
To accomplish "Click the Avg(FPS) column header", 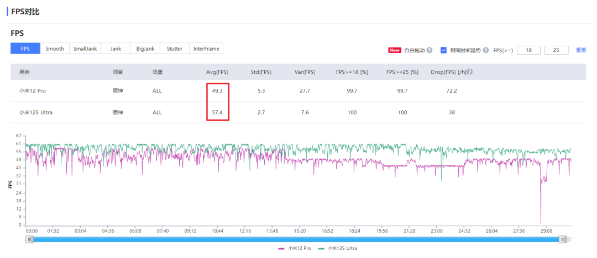I will tap(217, 72).
